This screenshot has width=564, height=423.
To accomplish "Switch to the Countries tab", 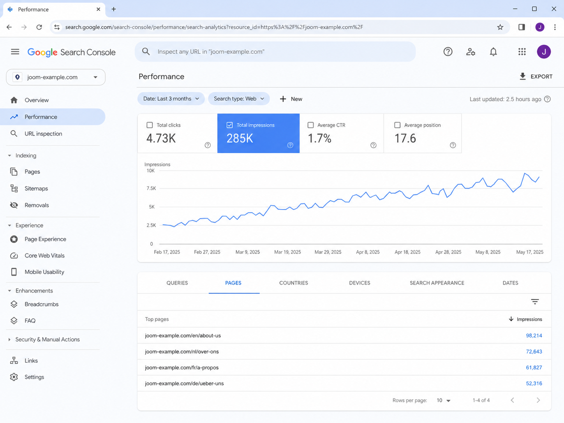I will 294,283.
